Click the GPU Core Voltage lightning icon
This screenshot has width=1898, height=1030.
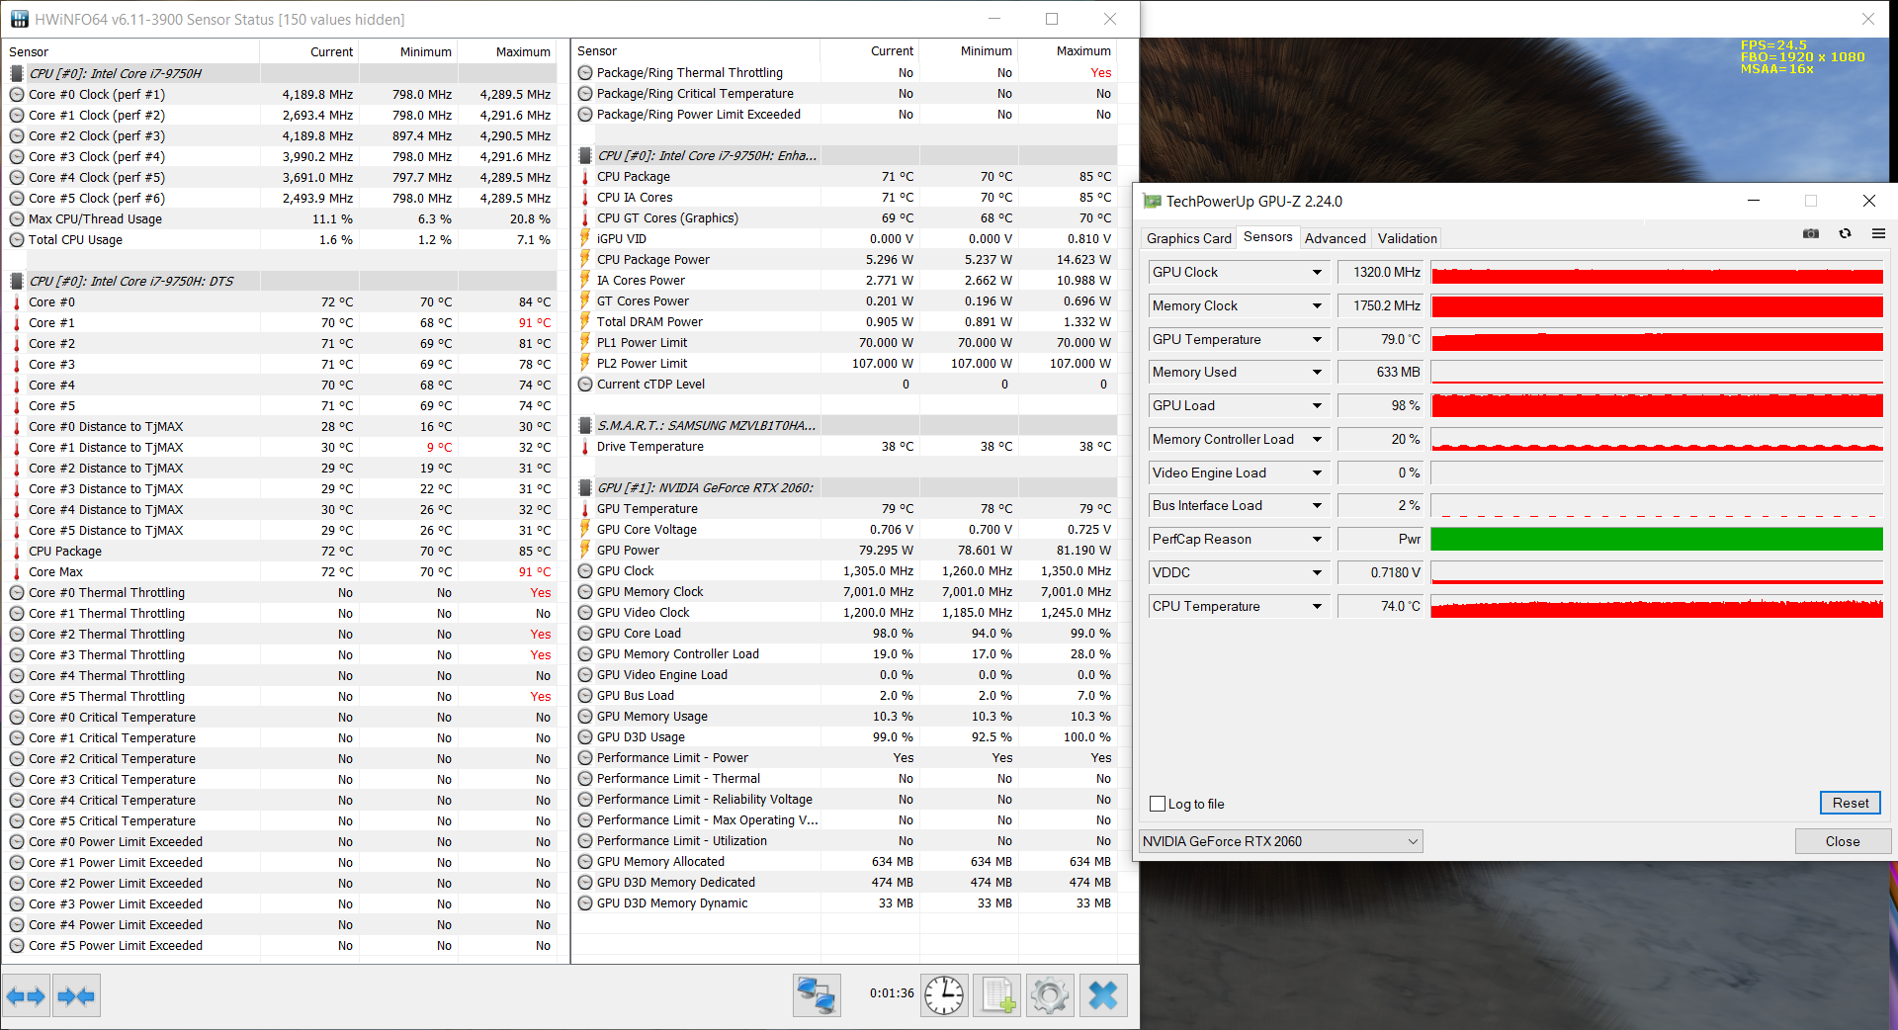(585, 530)
